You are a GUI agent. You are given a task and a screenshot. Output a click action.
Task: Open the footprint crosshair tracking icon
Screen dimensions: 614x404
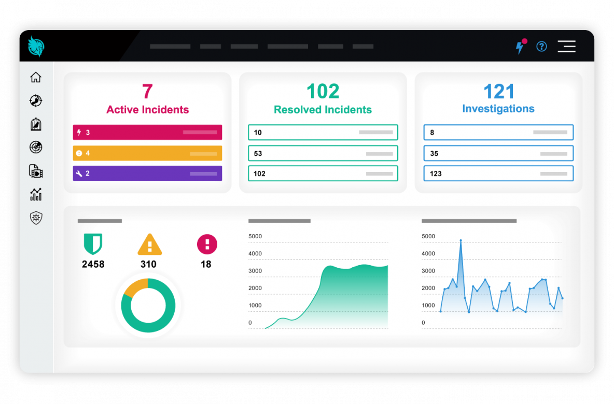coord(35,100)
